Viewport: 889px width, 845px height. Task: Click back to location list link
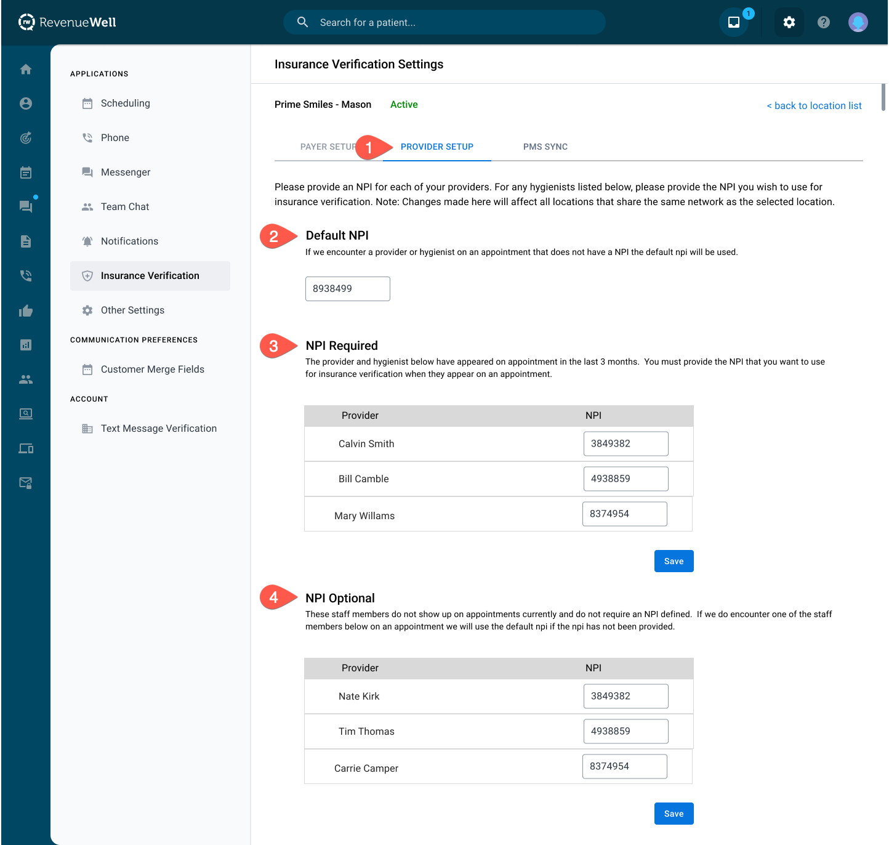(x=814, y=106)
